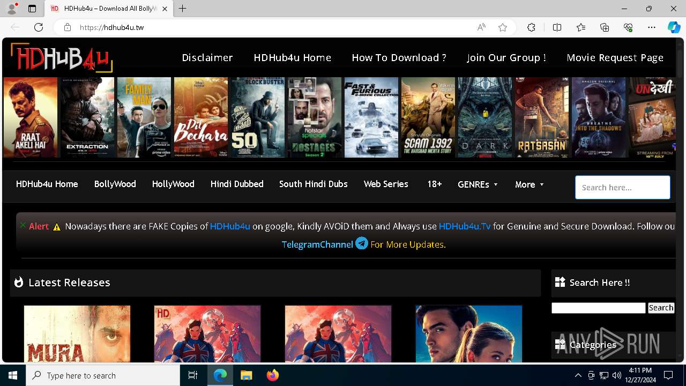The width and height of the screenshot is (686, 386).
Task: Expand the GENREs dropdown menu
Action: (478, 184)
